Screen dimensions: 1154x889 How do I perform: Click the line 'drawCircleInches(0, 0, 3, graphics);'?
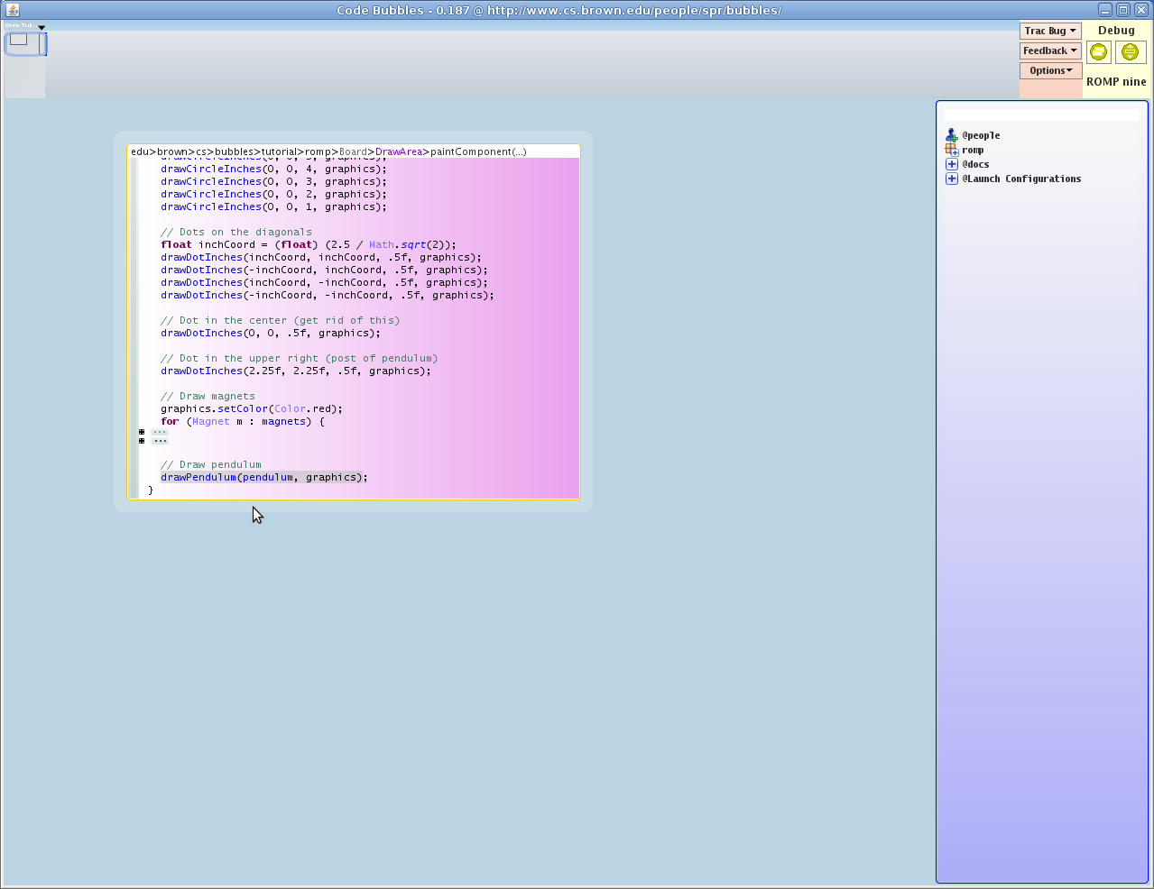tap(273, 181)
